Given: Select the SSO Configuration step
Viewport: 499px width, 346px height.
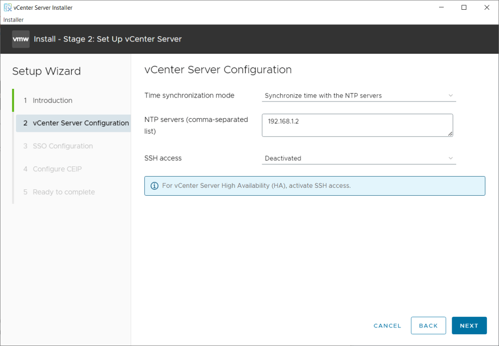Looking at the screenshot, I should [x=62, y=146].
